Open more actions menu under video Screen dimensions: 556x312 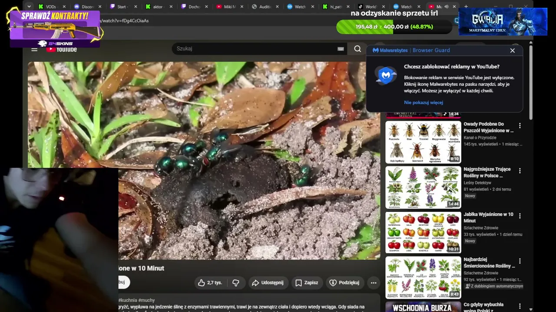tap(374, 283)
